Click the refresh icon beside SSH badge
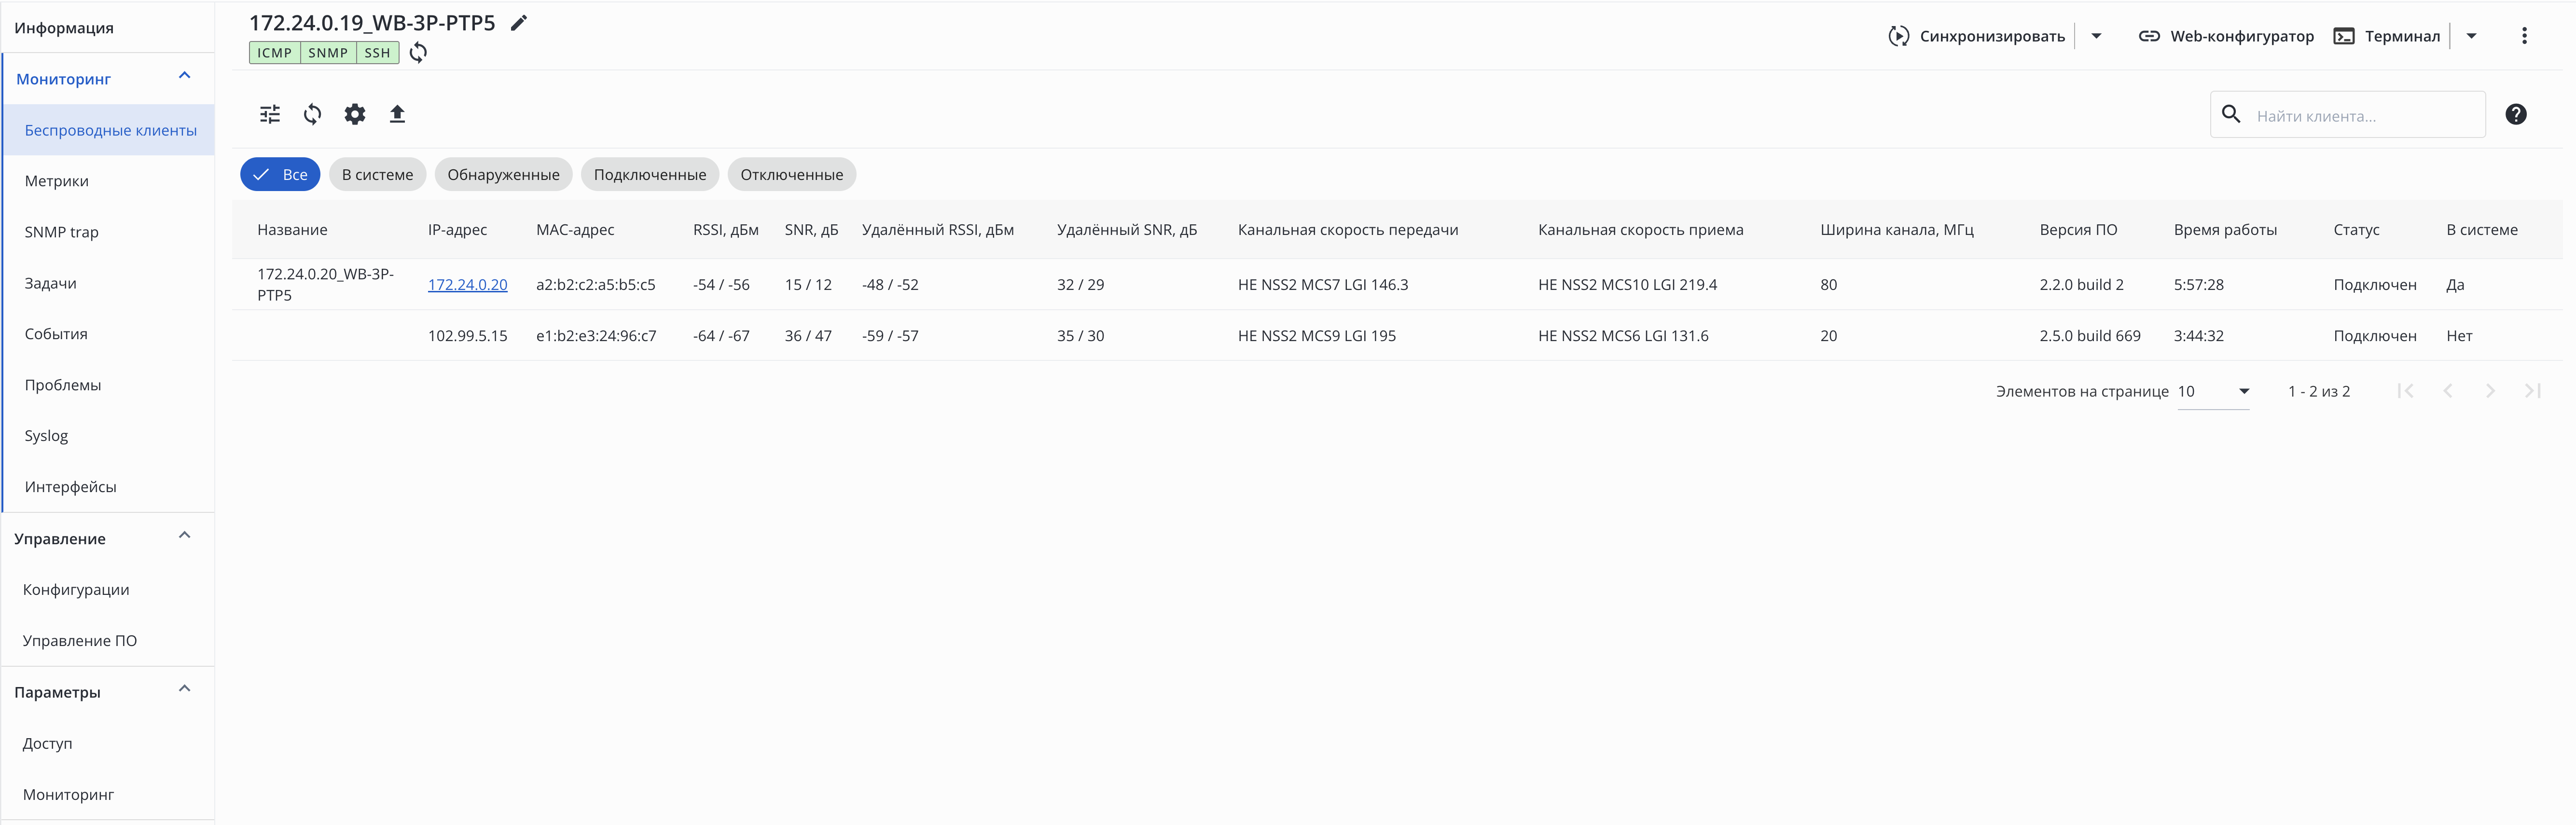 [418, 53]
